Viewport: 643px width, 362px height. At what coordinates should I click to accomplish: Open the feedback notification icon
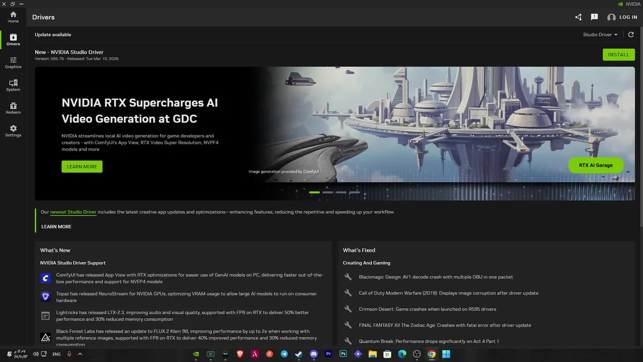(x=594, y=17)
